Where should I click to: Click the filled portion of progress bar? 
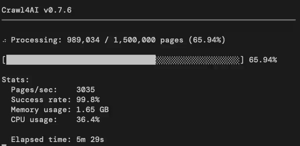click(81, 60)
